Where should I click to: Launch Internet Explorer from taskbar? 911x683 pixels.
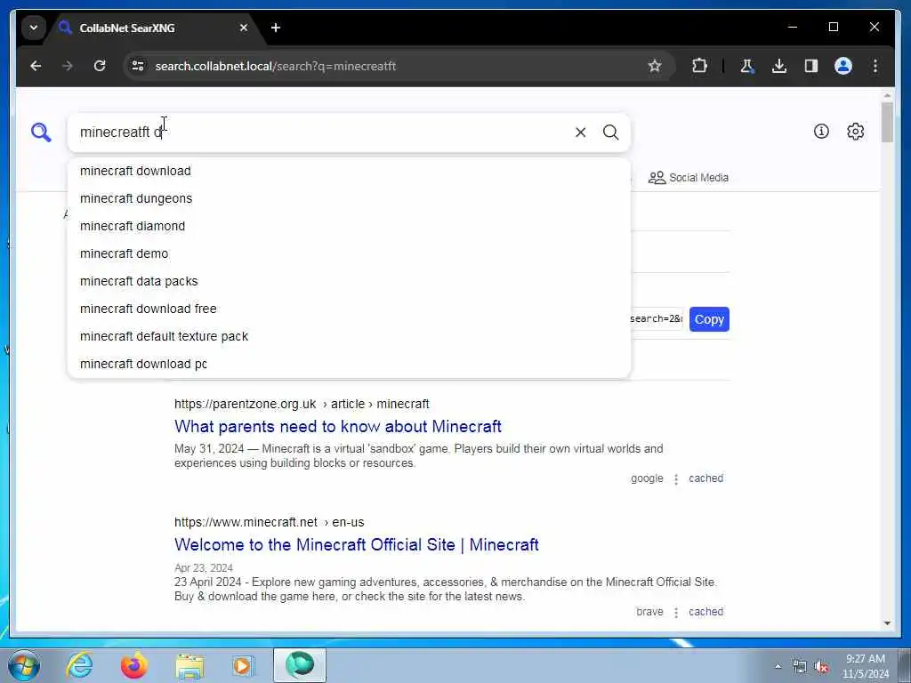pos(79,665)
